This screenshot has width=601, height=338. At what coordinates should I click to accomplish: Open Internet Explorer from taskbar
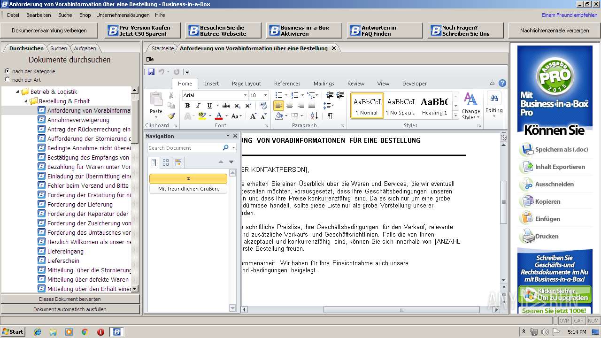point(37,331)
